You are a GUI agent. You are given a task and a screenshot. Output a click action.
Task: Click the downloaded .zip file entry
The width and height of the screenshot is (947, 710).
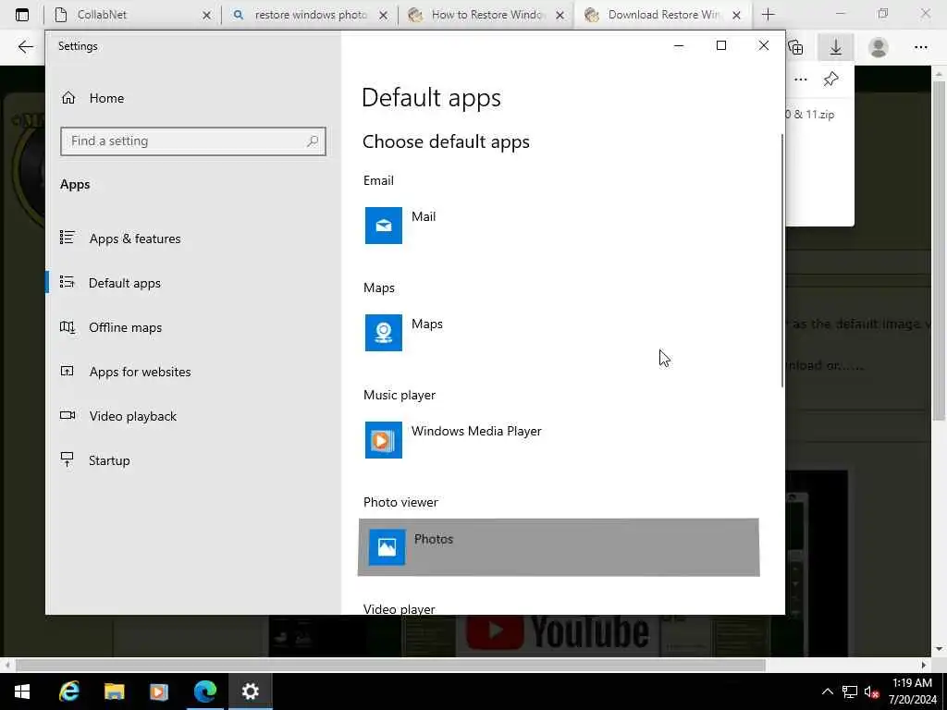coord(810,114)
